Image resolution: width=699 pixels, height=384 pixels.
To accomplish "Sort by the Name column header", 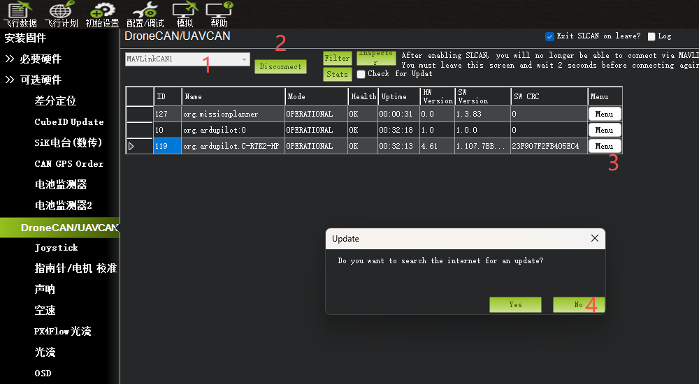I will pos(233,96).
